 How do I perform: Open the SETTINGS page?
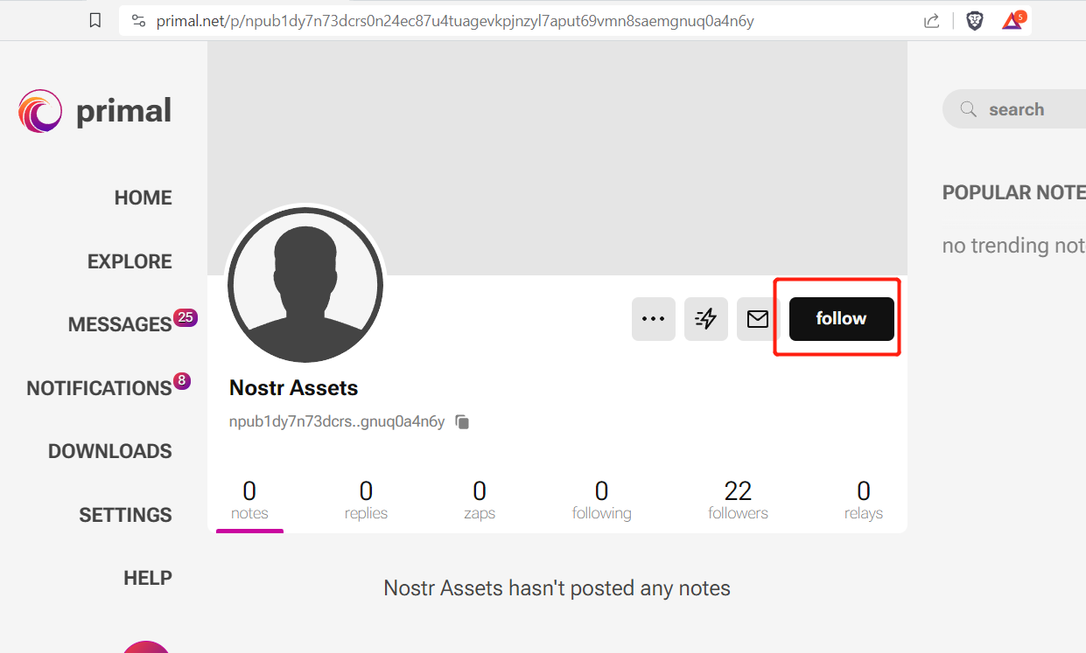coord(126,515)
